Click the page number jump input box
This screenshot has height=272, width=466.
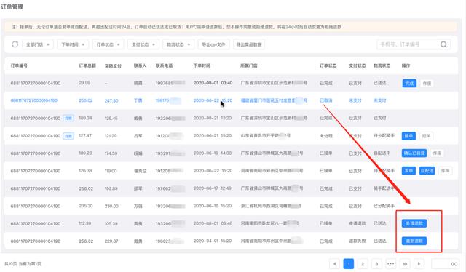[440, 264]
